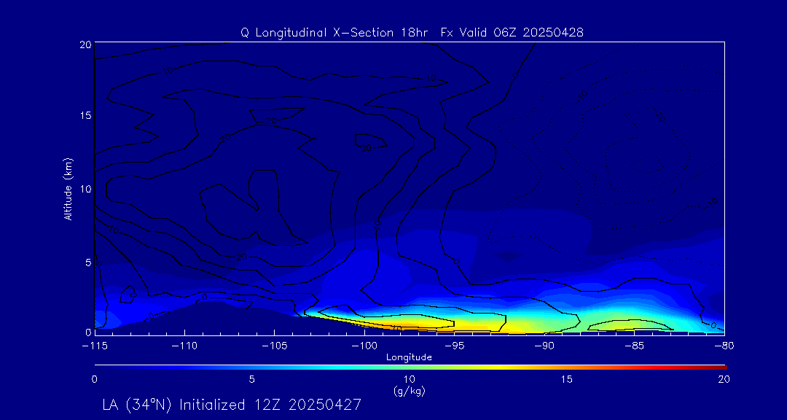Image resolution: width=787 pixels, height=420 pixels.
Task: Click the plot title showing 06Z 20250428
Action: (412, 33)
